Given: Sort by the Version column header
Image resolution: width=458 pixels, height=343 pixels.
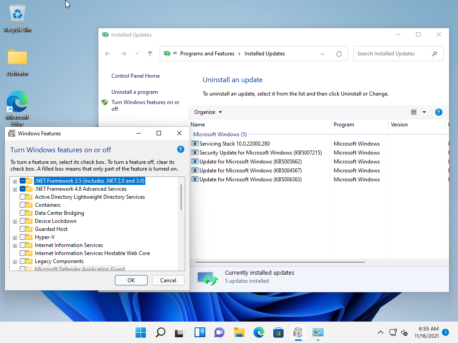Looking at the screenshot, I should [x=417, y=125].
